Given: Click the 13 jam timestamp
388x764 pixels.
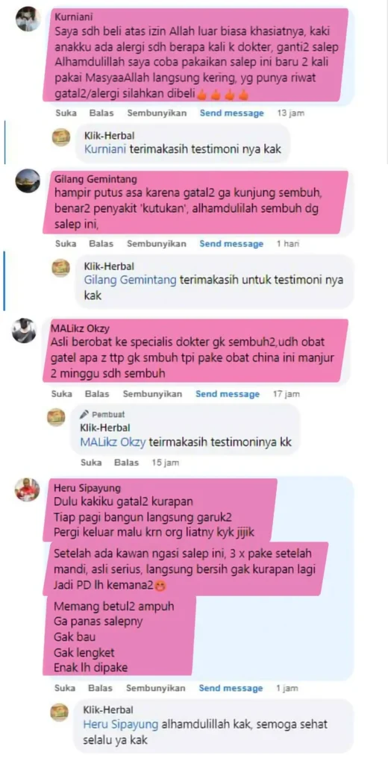Looking at the screenshot, I should pos(290,113).
